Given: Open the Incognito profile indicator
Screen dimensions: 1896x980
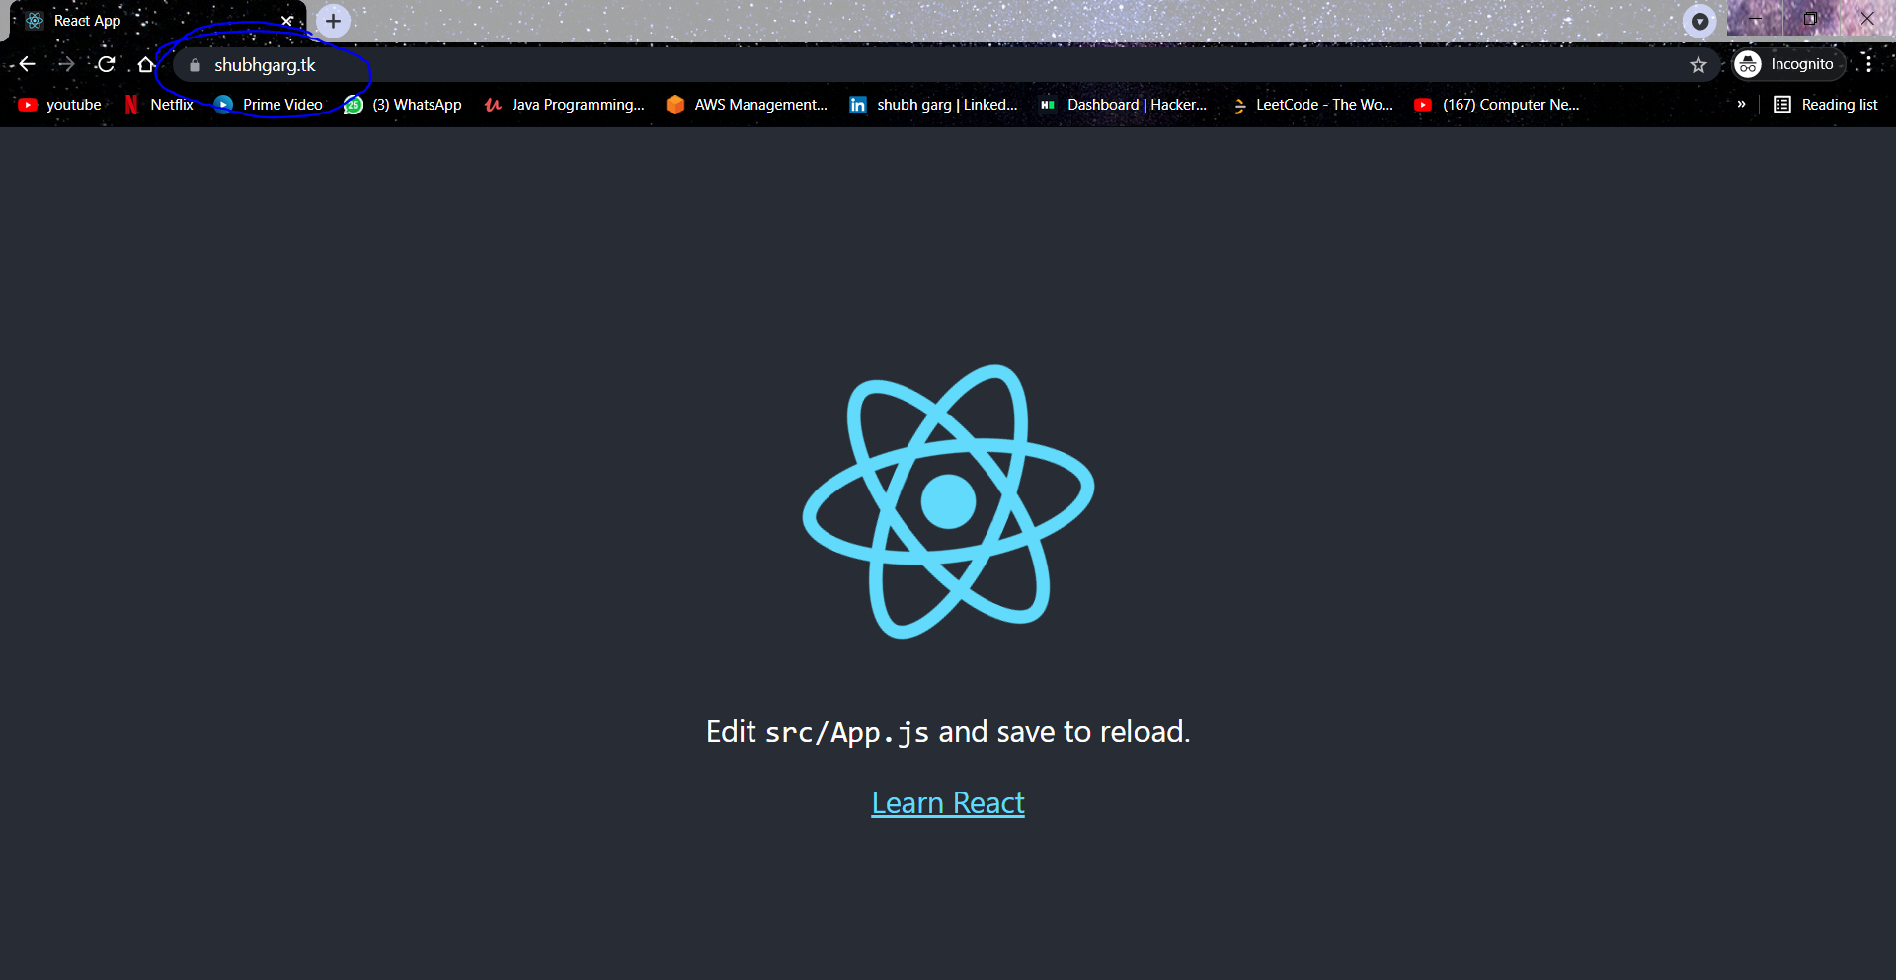Looking at the screenshot, I should tap(1787, 64).
